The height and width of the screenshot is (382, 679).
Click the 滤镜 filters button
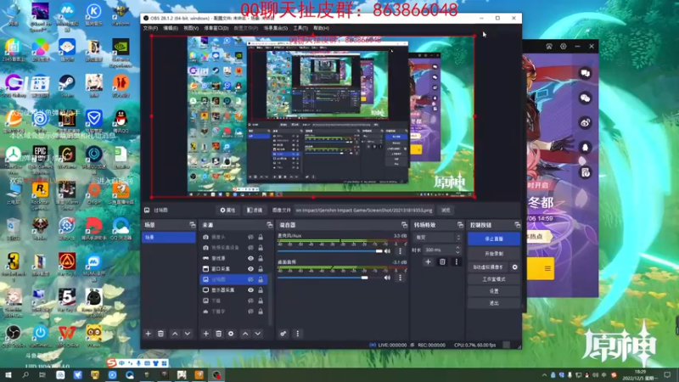click(255, 210)
